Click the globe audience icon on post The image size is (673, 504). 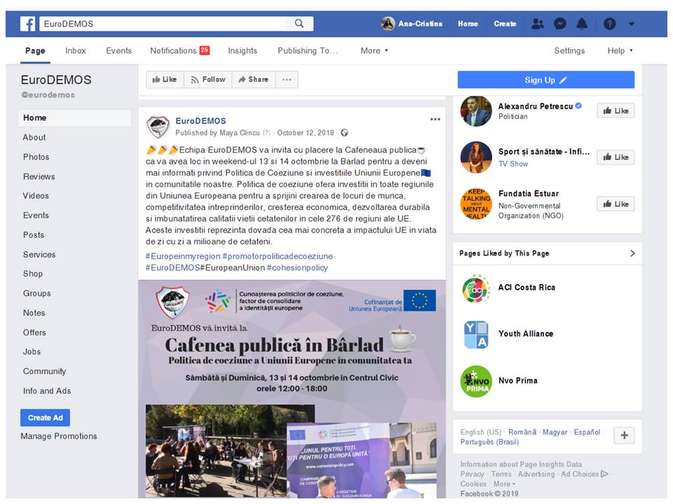(x=344, y=133)
